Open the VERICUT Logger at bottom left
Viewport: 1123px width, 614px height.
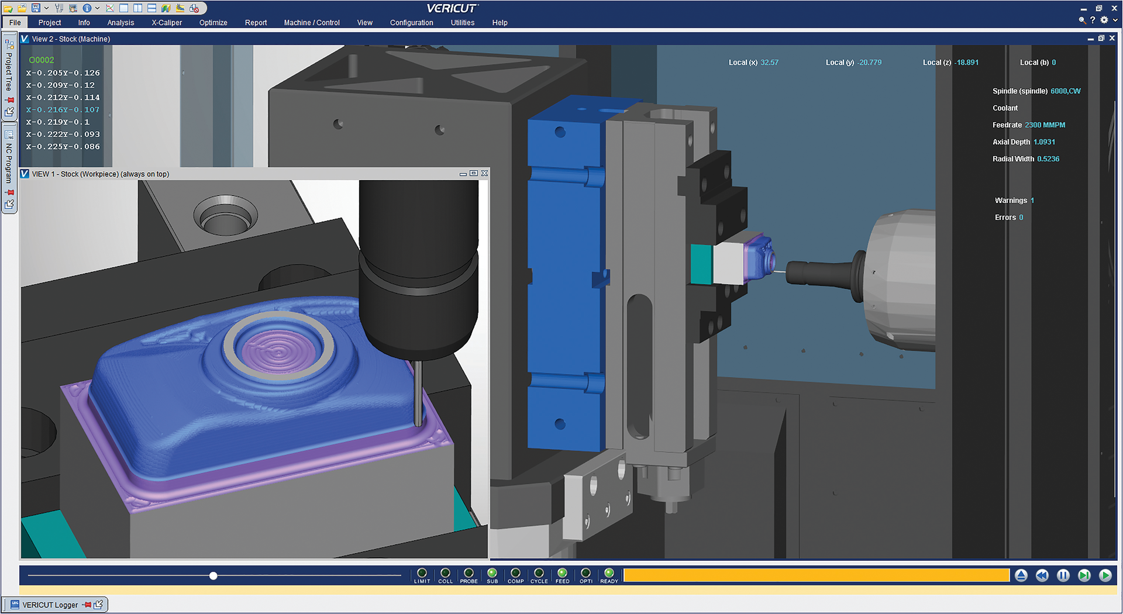(50, 605)
